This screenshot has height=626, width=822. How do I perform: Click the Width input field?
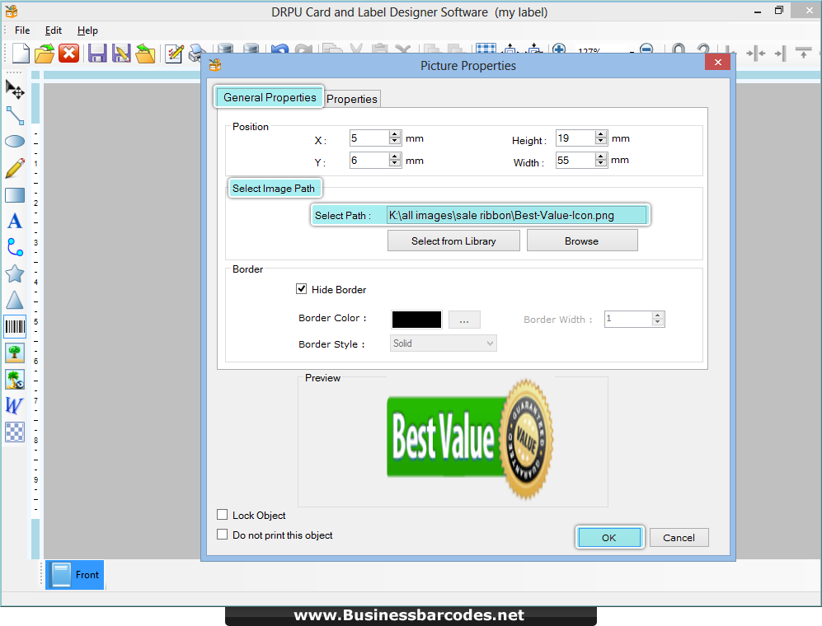click(x=575, y=161)
